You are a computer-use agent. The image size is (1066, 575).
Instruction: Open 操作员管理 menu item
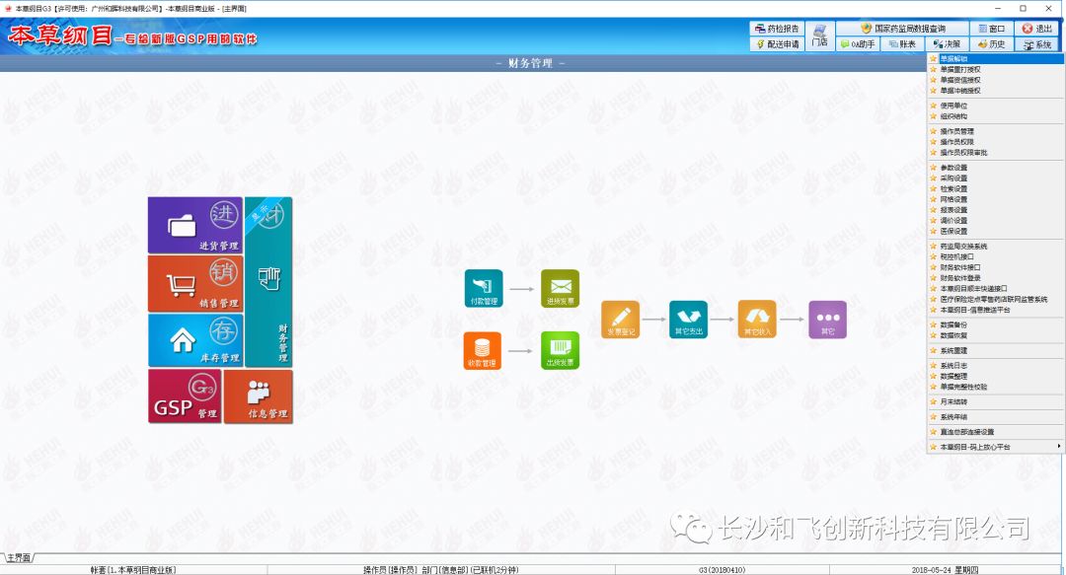tap(995, 131)
